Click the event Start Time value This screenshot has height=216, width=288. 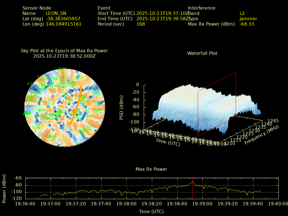point(162,13)
